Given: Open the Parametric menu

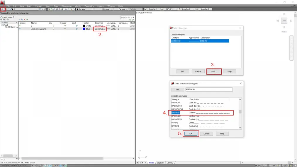Looking at the screenshot, I should coord(89,6).
